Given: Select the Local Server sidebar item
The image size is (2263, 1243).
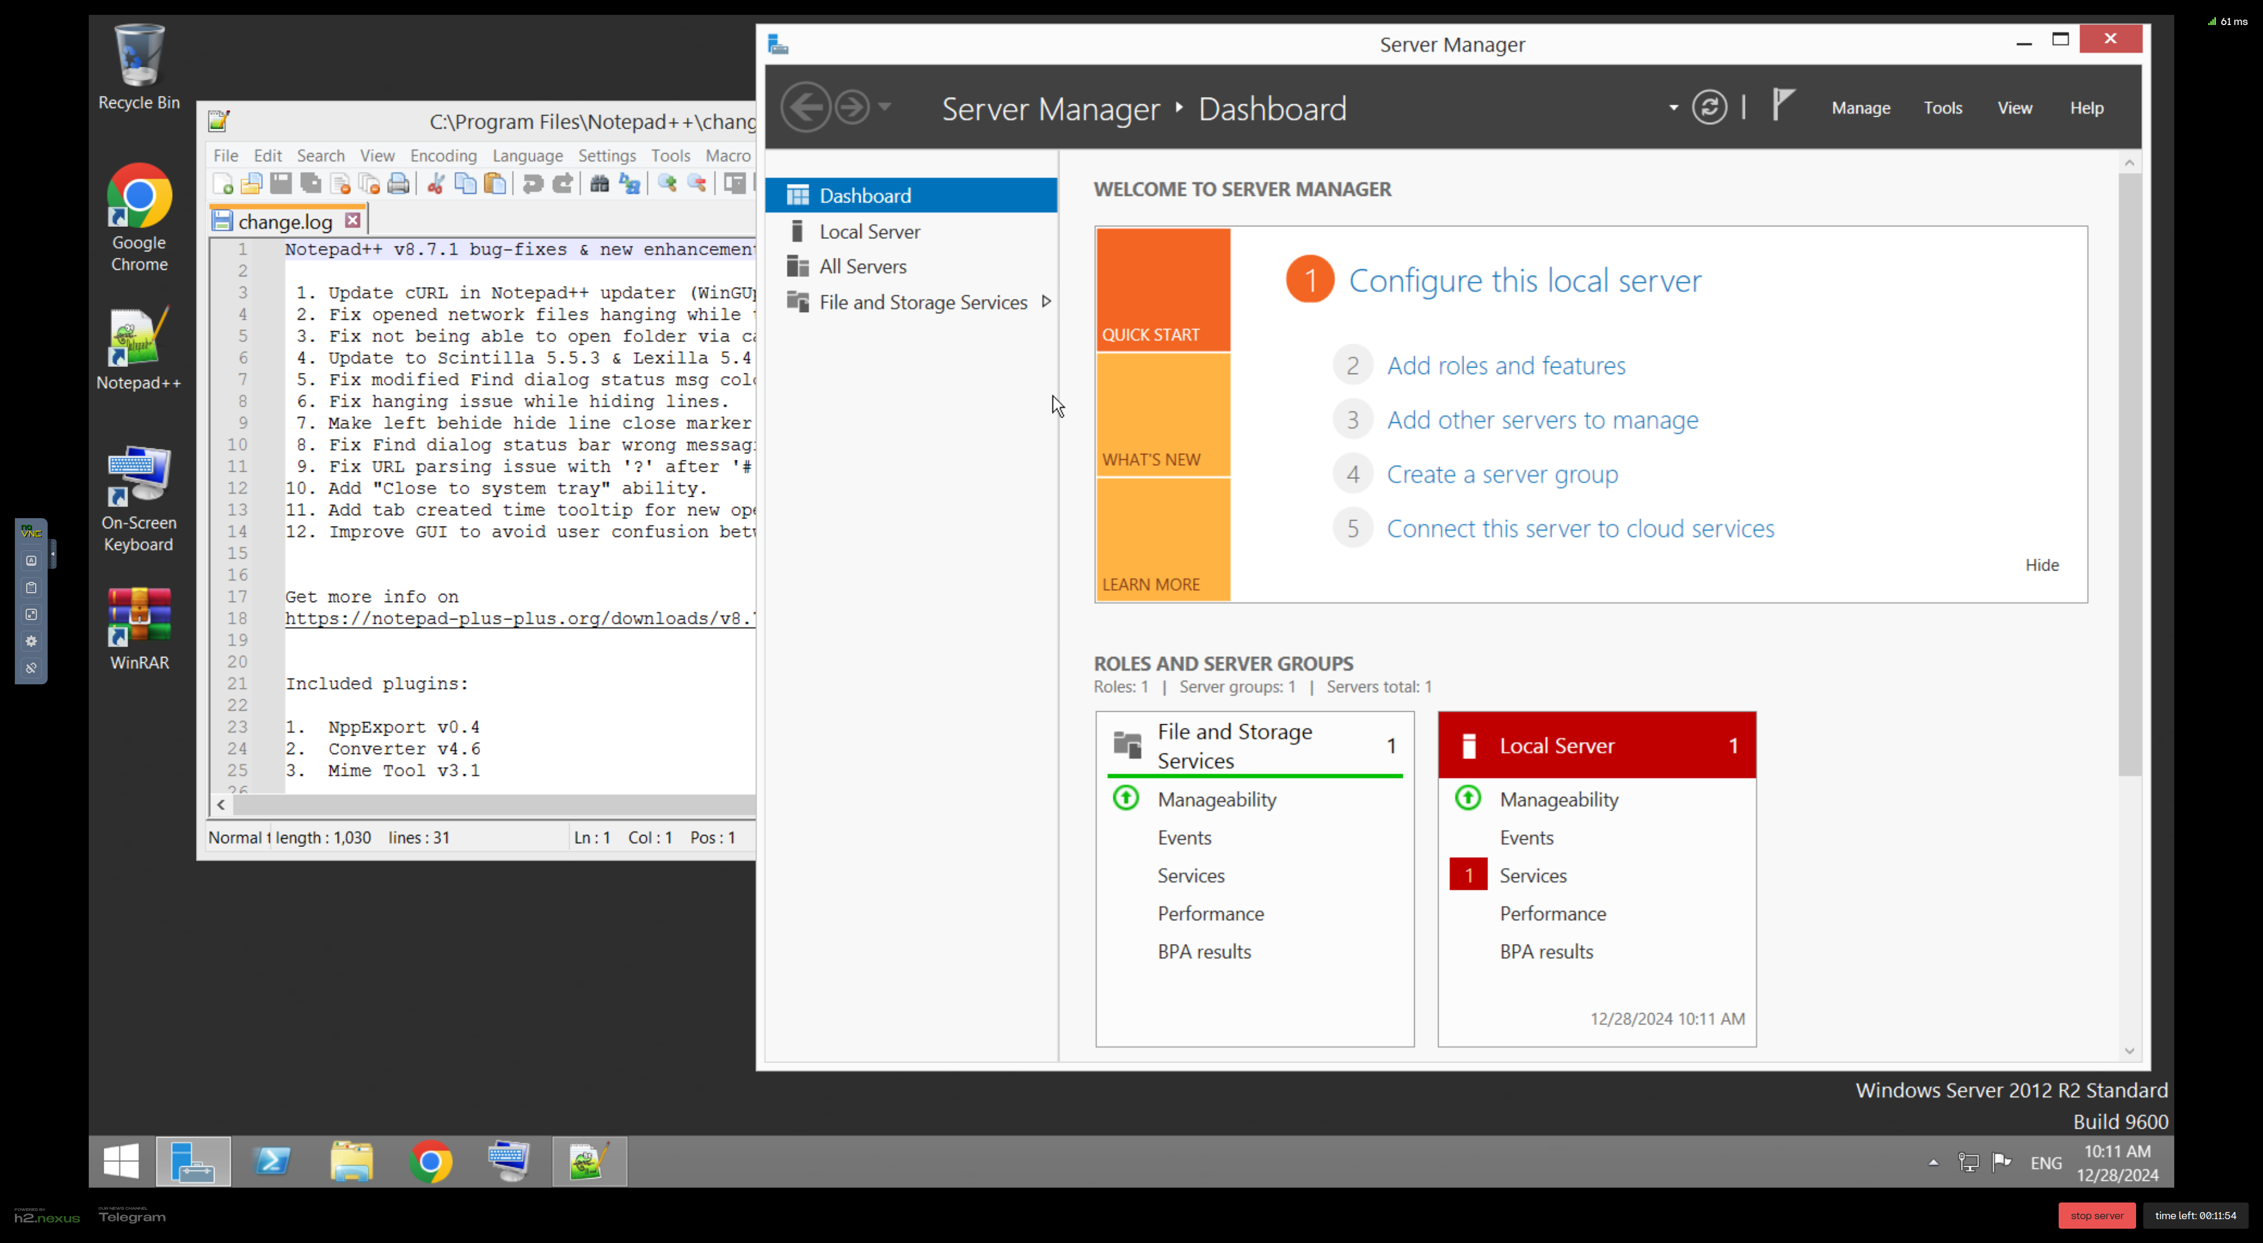Looking at the screenshot, I should [x=871, y=230].
